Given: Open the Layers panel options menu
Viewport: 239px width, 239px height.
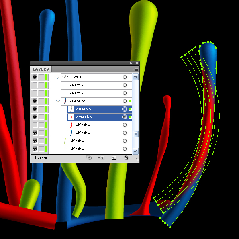Looking at the screenshot, I should click(x=135, y=69).
